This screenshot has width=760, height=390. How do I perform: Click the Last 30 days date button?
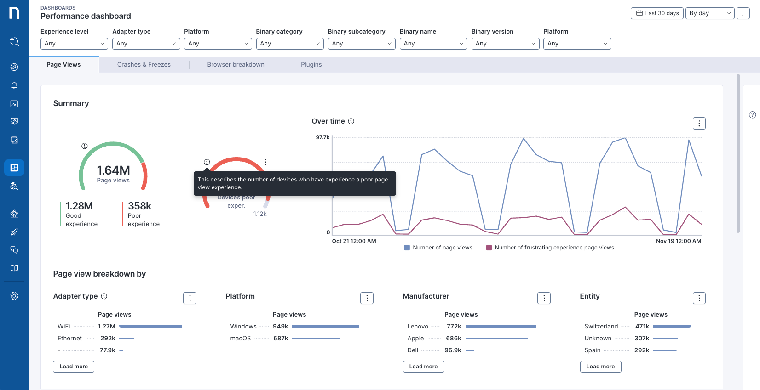656,13
